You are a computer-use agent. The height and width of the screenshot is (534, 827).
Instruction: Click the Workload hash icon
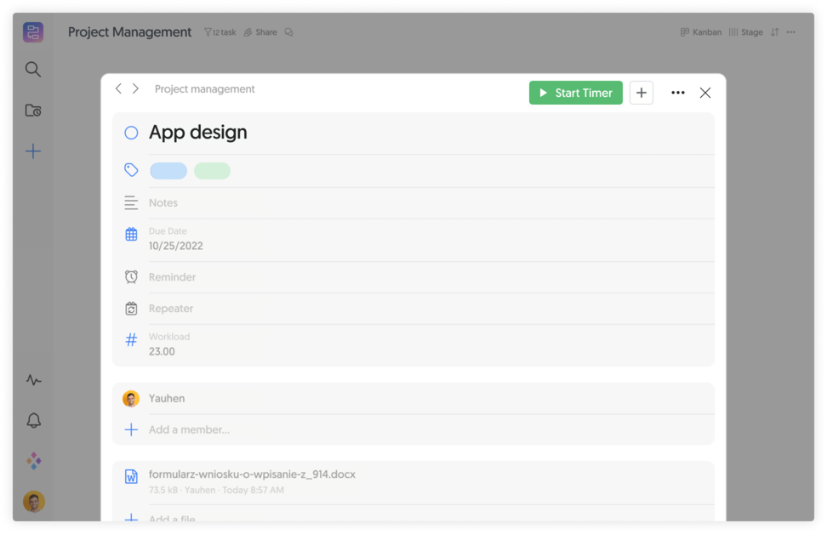tap(130, 339)
